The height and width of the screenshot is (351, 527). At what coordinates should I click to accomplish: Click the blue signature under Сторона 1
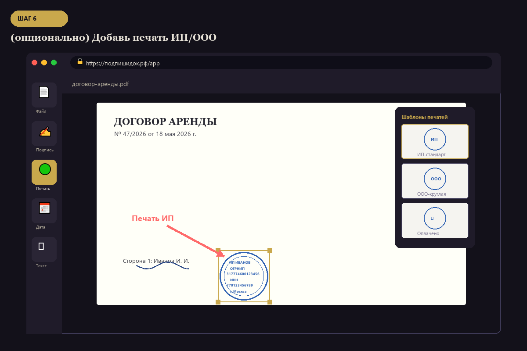pyautogui.click(x=162, y=267)
